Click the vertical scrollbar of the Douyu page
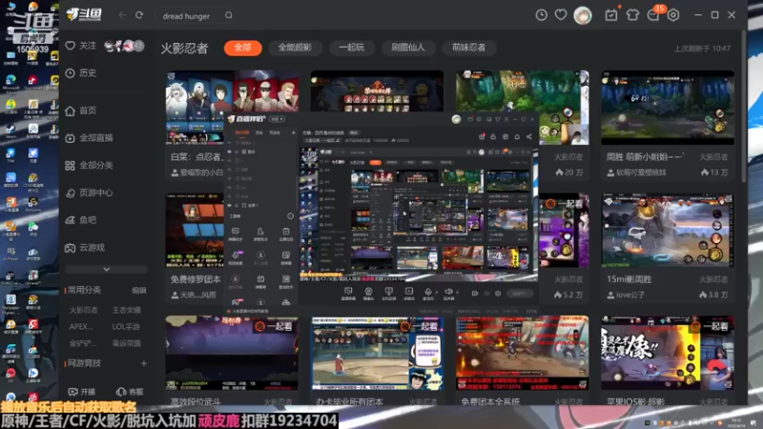 click(743, 107)
